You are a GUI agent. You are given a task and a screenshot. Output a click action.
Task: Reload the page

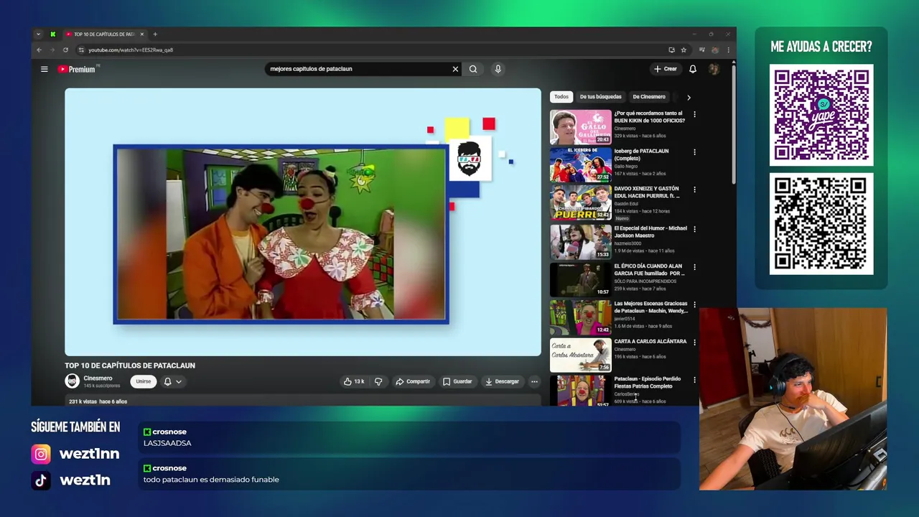coord(65,50)
